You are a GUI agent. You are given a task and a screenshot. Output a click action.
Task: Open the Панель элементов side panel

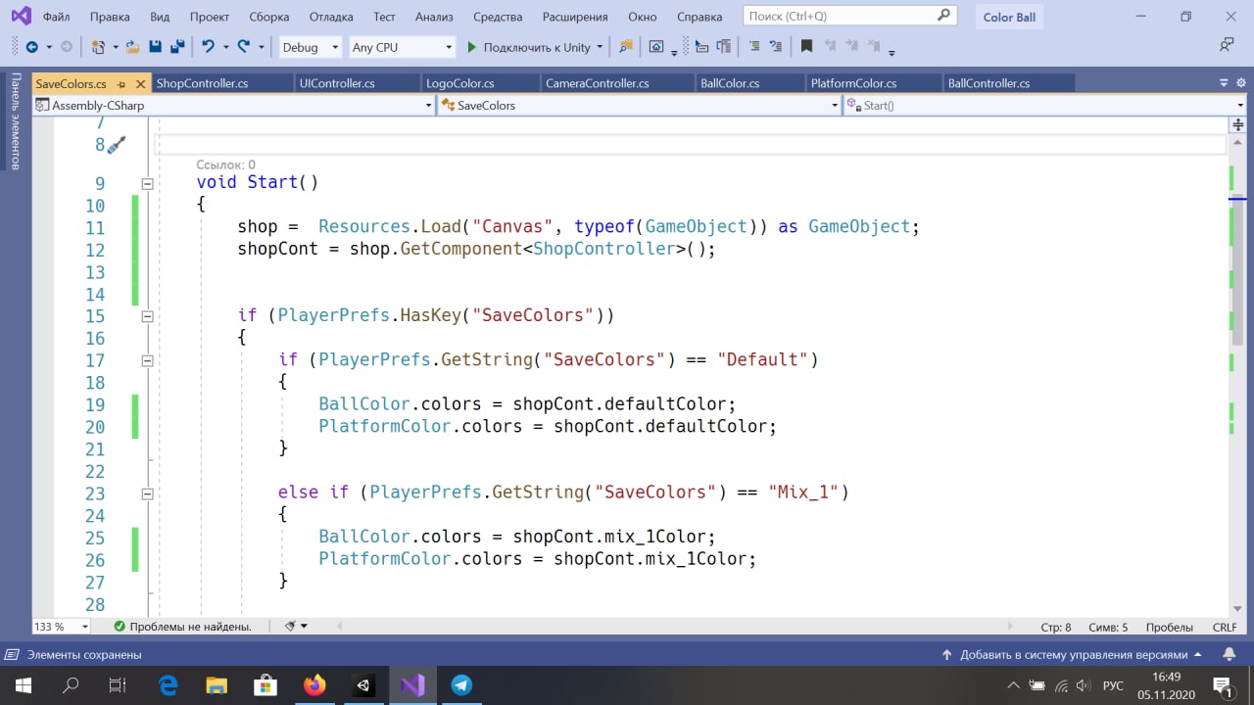click(15, 121)
